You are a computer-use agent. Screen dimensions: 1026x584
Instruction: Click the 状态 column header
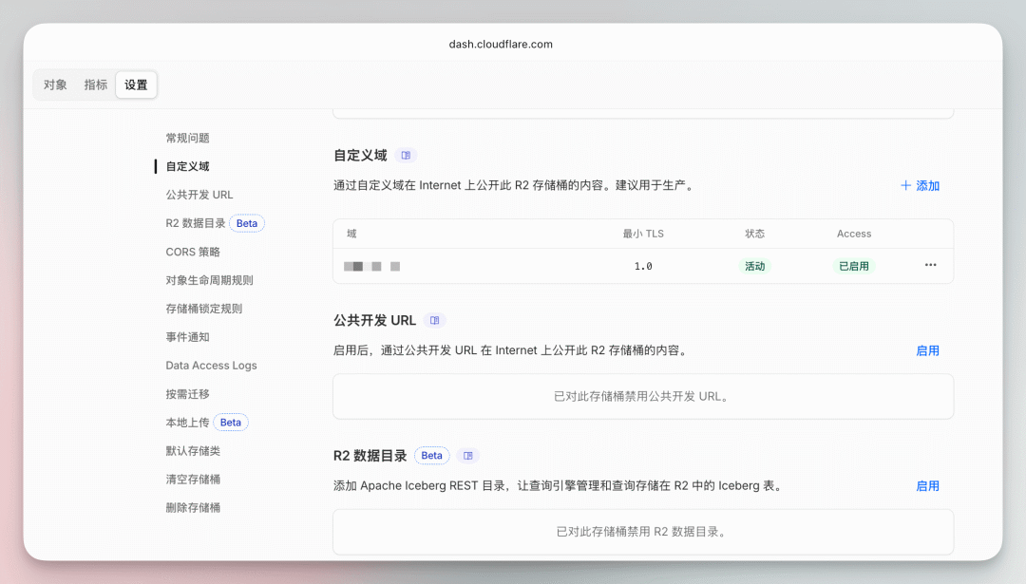(754, 234)
